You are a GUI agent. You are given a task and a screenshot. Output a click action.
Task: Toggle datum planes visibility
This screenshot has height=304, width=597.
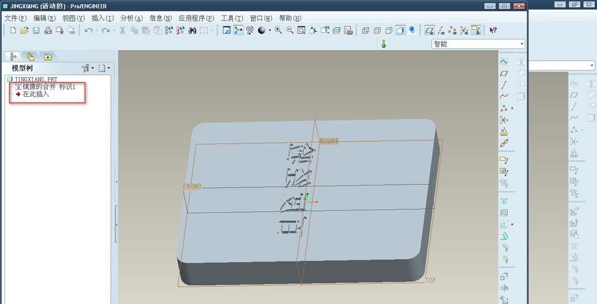[x=429, y=30]
